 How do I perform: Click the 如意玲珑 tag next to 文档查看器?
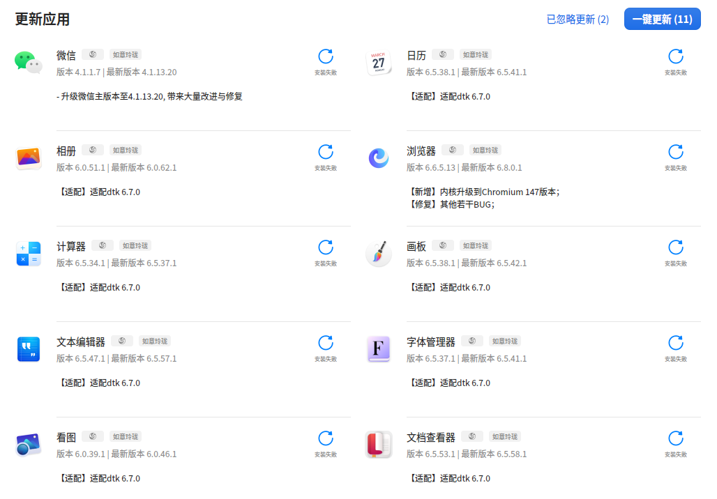click(505, 437)
